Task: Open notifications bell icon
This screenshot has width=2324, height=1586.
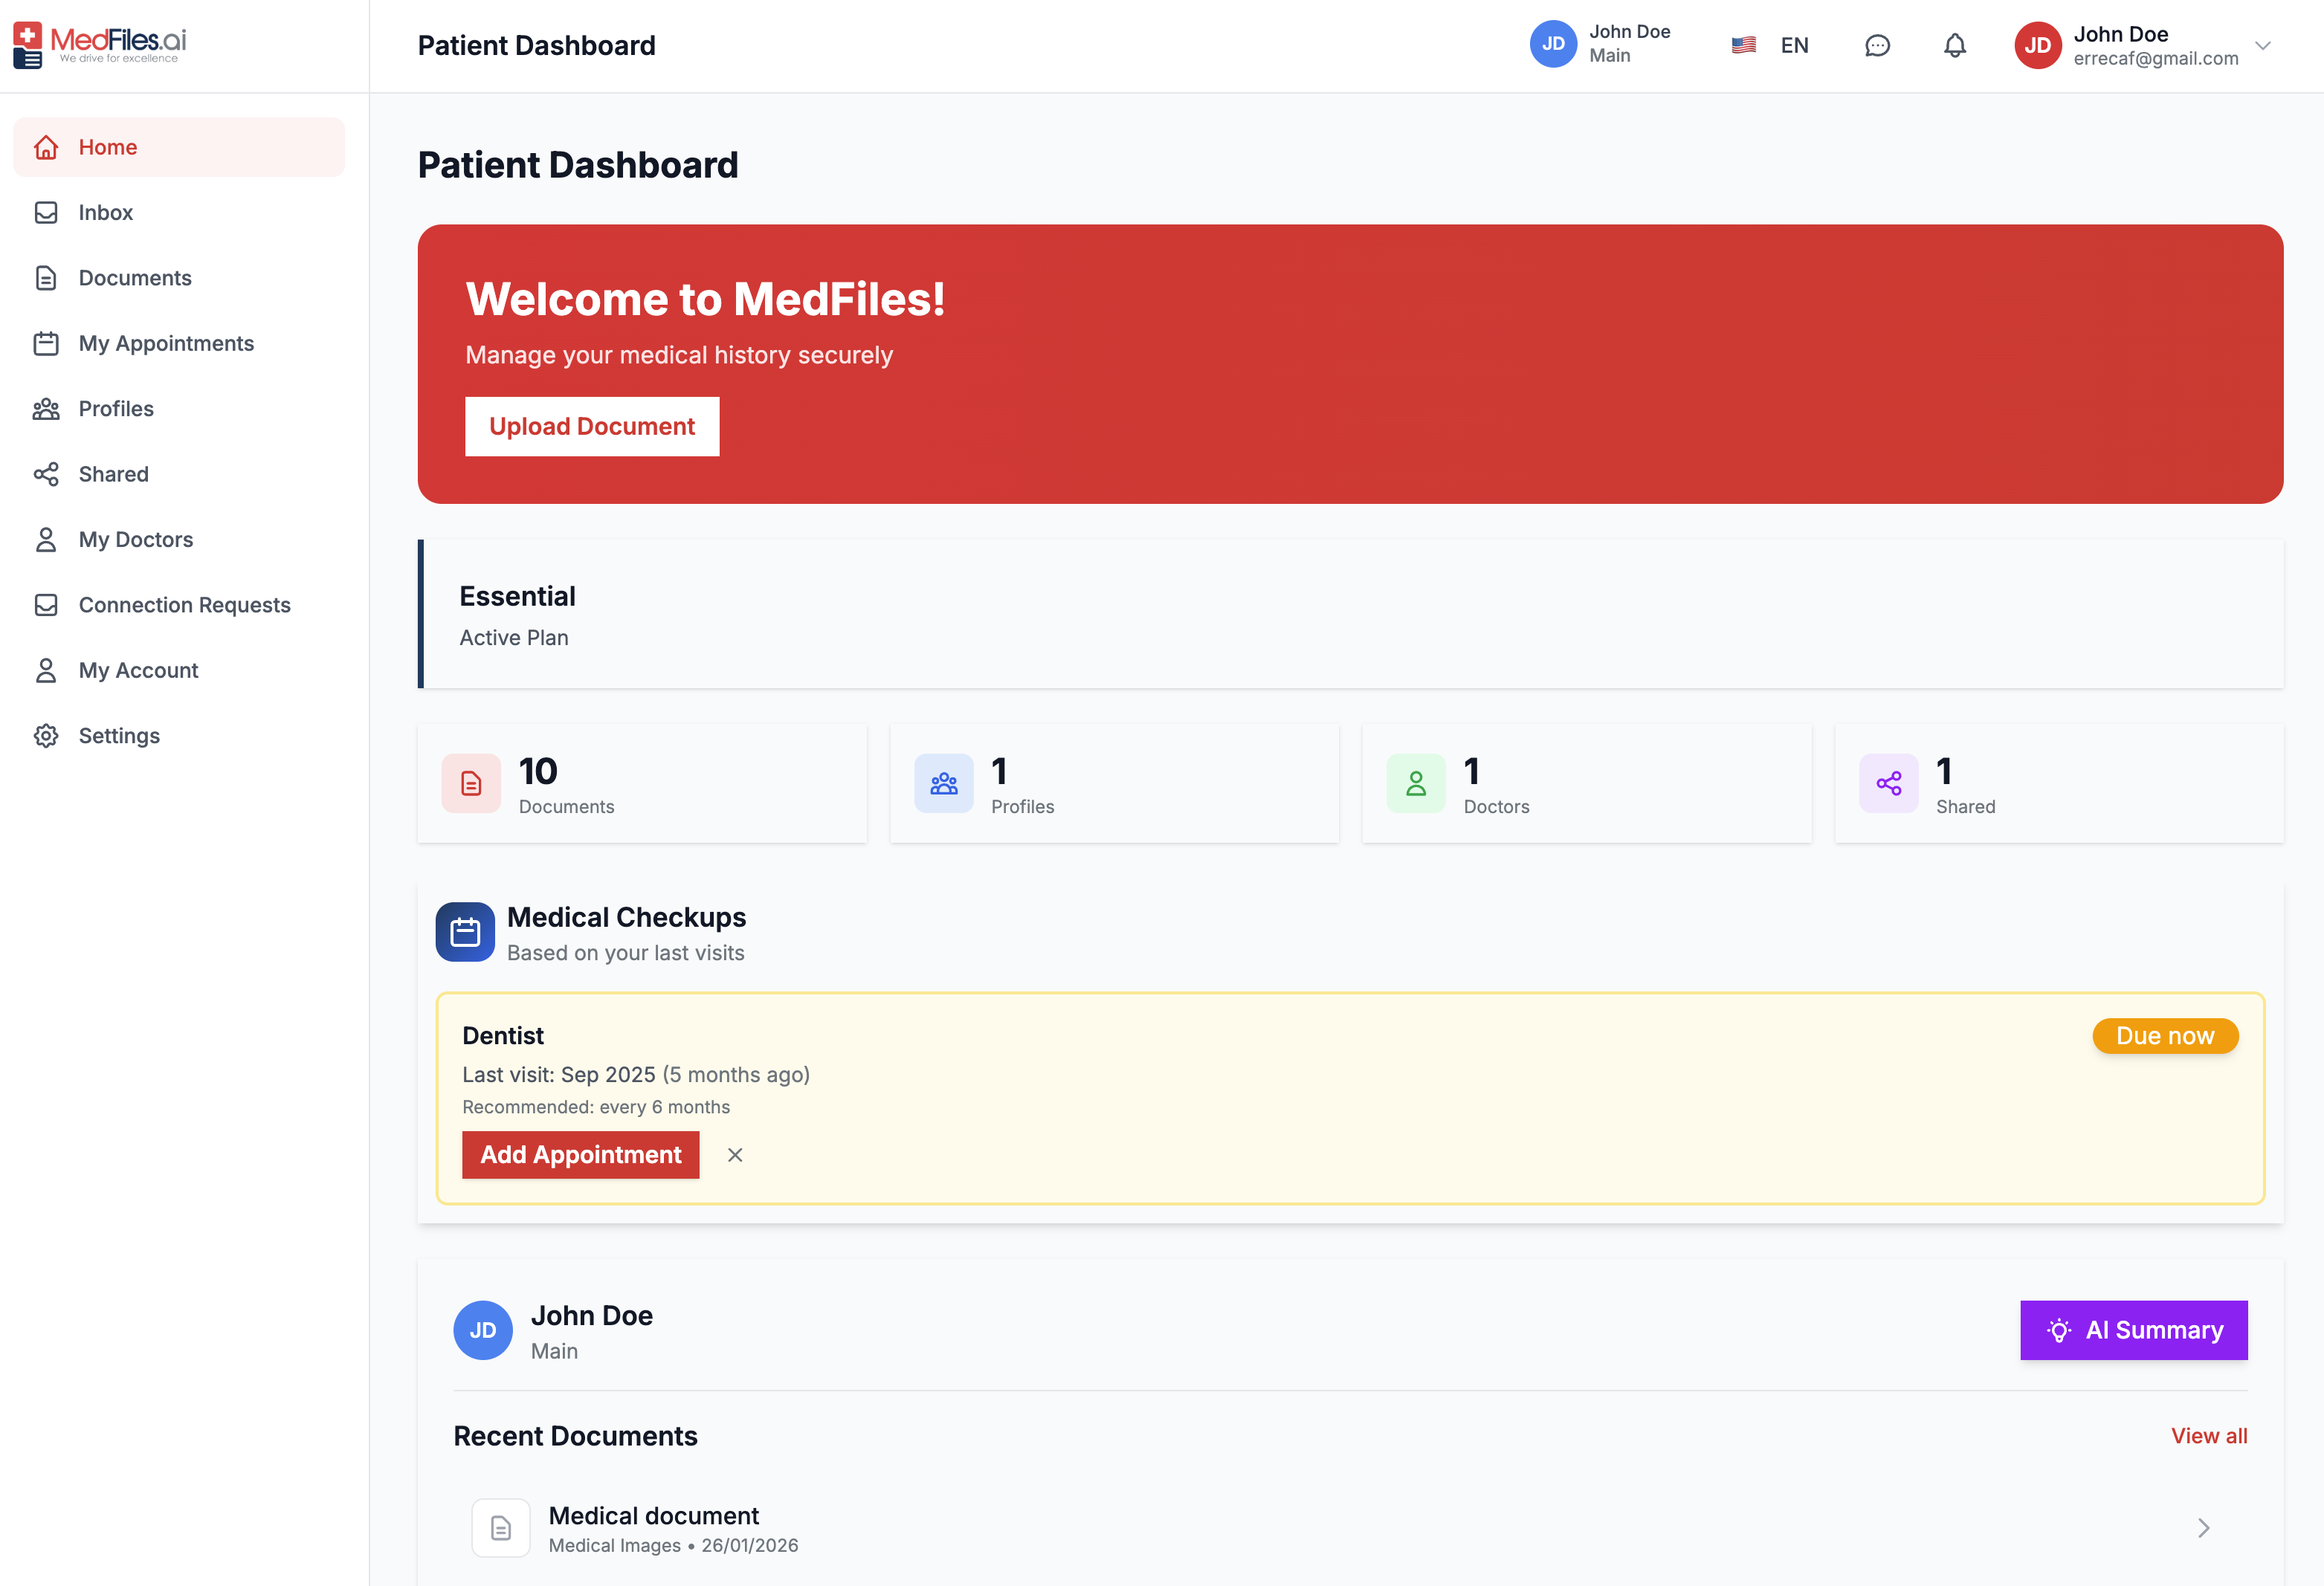Action: [1954, 45]
